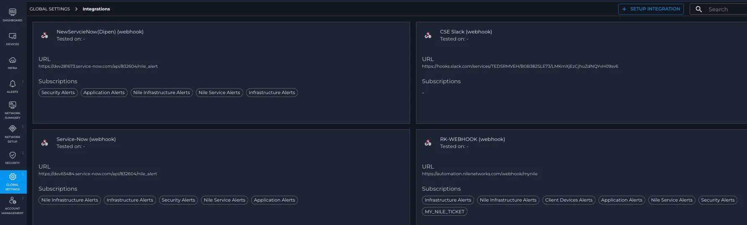Viewport: 747px width, 225px height.
Task: Open the Security shield icon
Action: click(x=13, y=155)
